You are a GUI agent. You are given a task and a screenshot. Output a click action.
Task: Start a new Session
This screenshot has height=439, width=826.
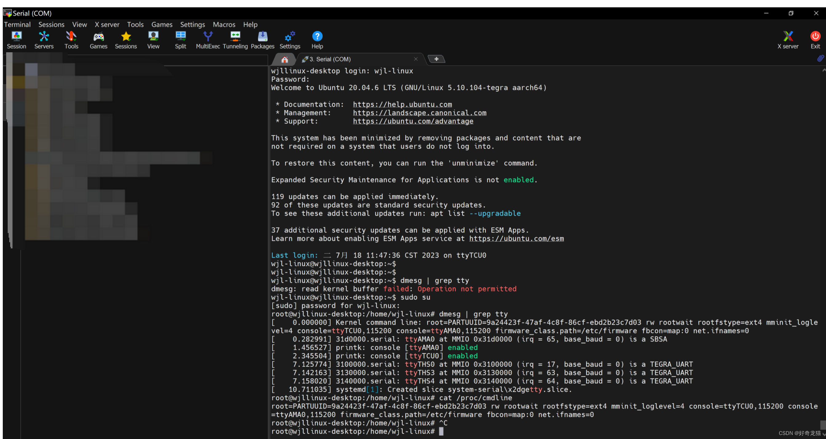(x=16, y=39)
